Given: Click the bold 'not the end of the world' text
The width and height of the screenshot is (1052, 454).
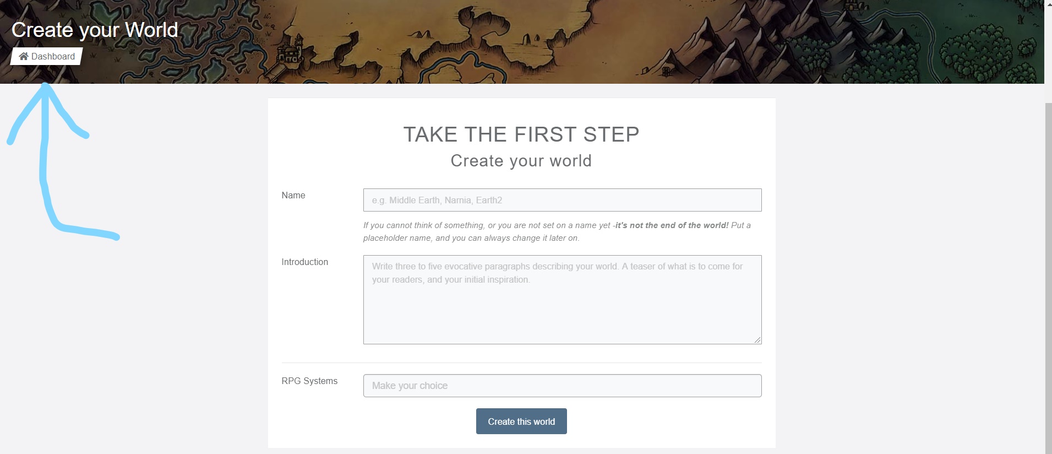Looking at the screenshot, I should point(672,225).
